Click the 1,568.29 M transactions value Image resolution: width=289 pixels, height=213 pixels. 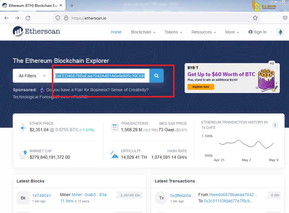coord(131,130)
